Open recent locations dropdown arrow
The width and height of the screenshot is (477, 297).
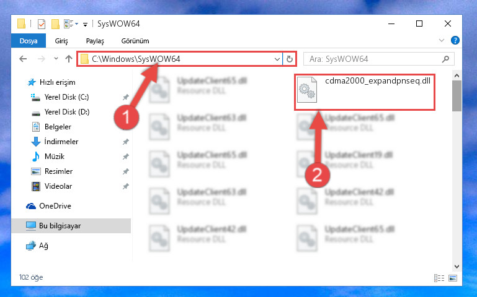56,59
